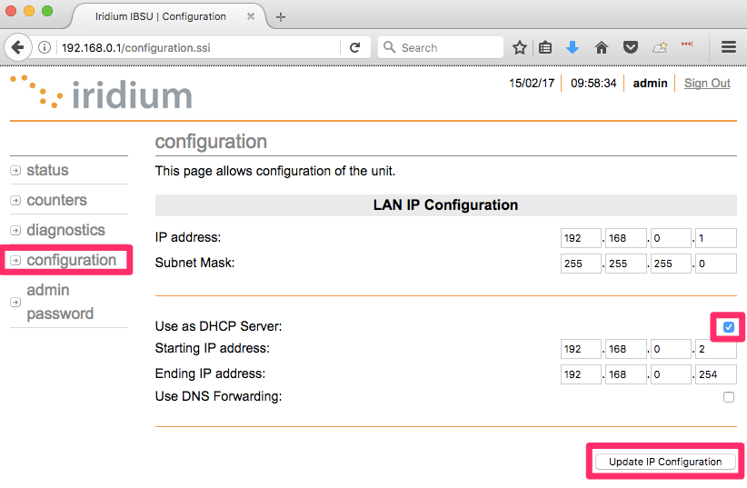Enable the Use DNS Forwarding checkbox

(729, 397)
